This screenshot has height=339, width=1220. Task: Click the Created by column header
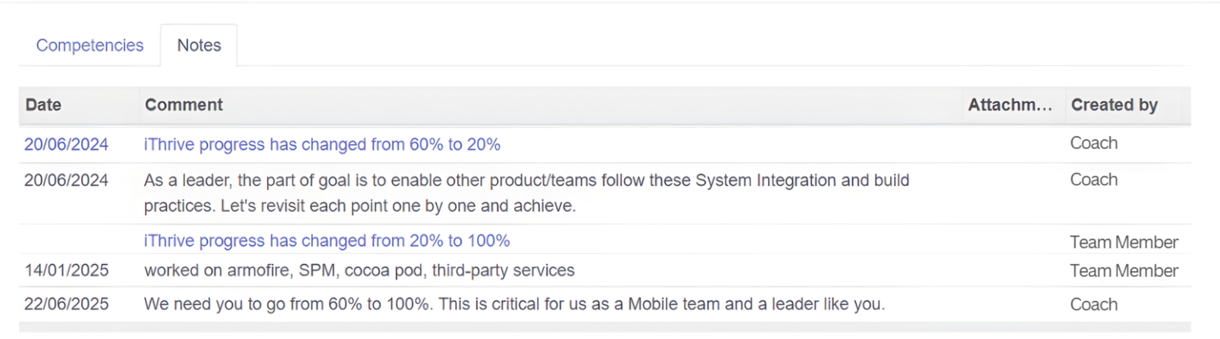click(x=1114, y=105)
